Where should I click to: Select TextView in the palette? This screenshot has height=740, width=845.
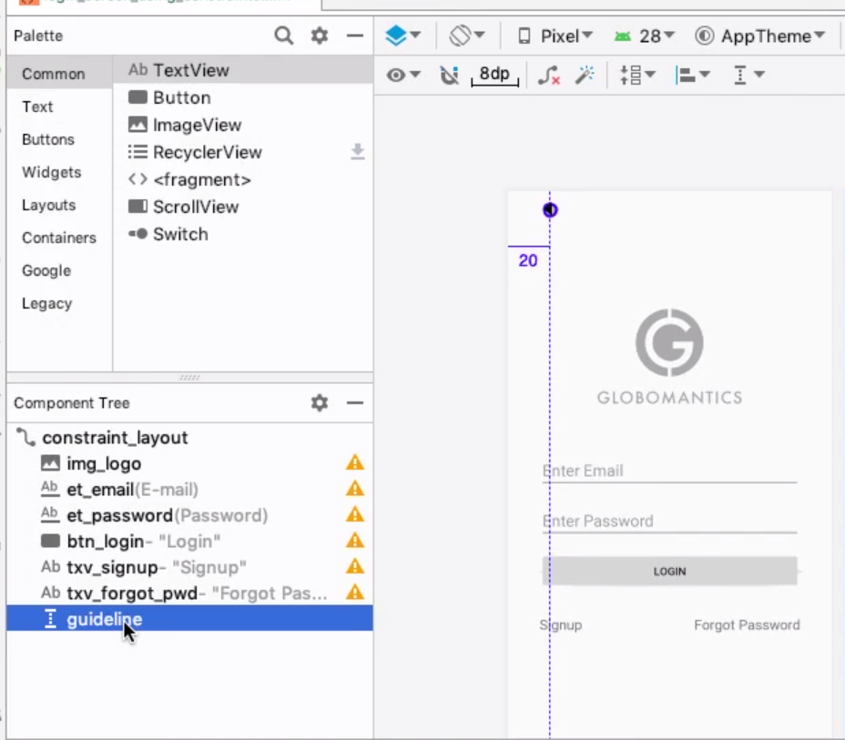[243, 70]
